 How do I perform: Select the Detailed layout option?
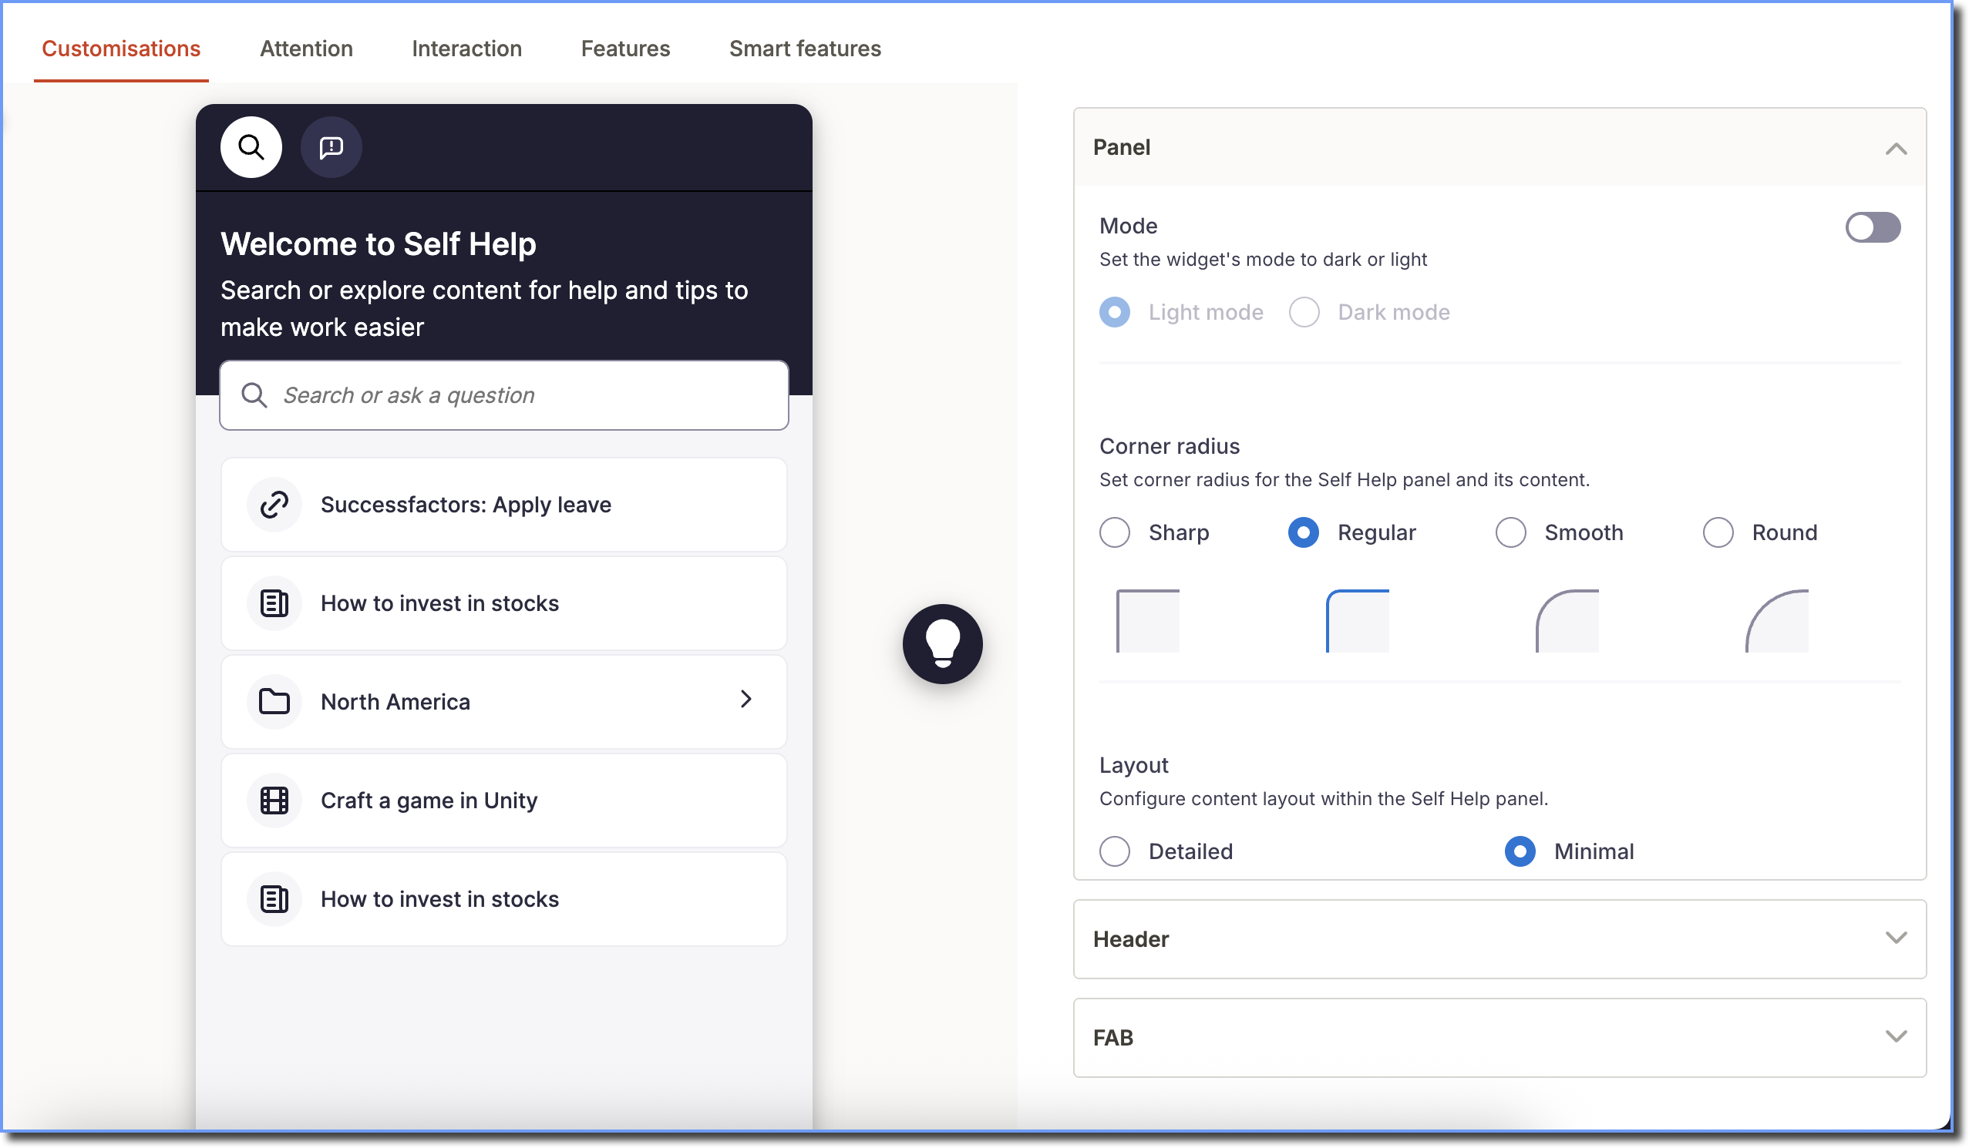point(1115,852)
